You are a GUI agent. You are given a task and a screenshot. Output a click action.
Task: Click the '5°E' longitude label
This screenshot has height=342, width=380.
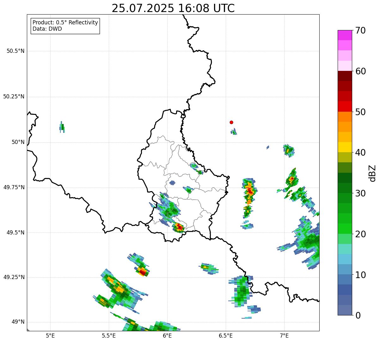(50, 335)
